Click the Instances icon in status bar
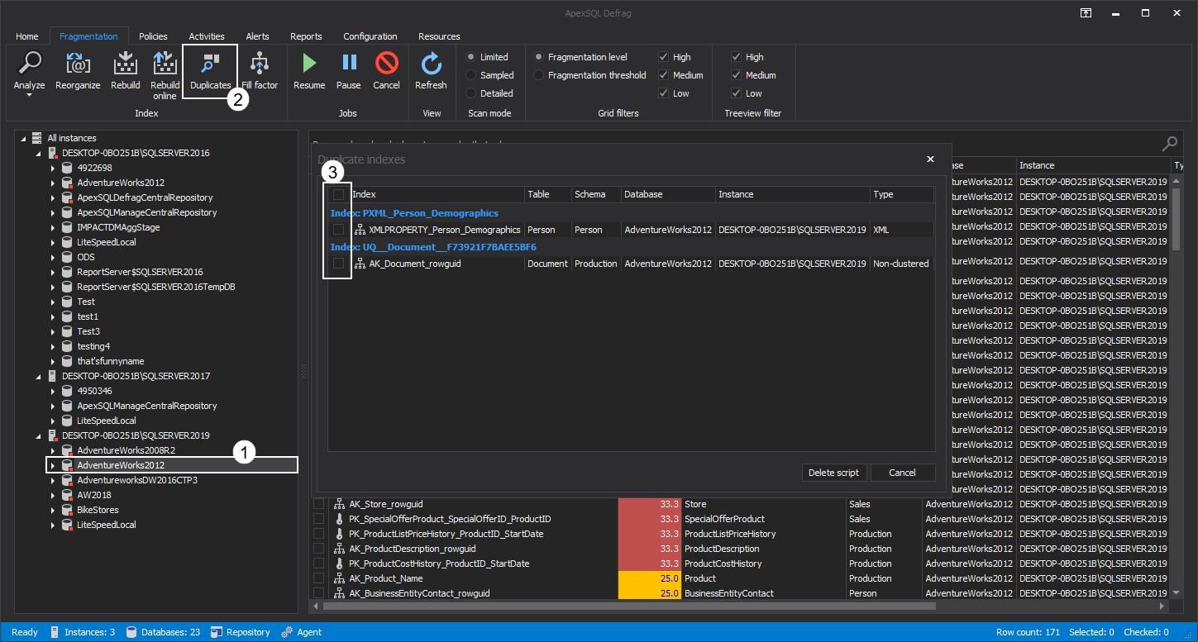The height and width of the screenshot is (642, 1198). (55, 632)
